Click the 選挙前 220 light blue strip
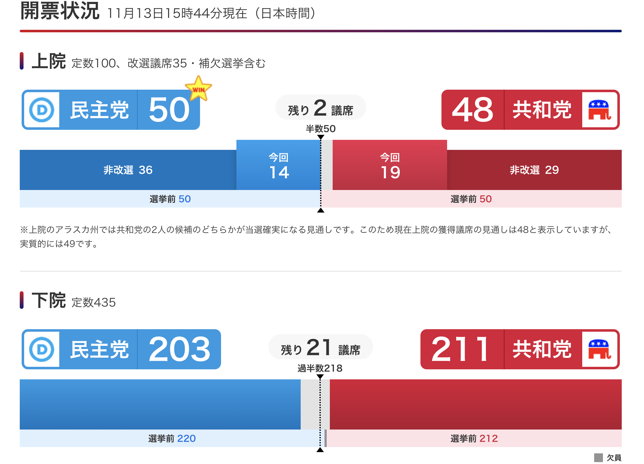This screenshot has width=644, height=464. [x=172, y=438]
